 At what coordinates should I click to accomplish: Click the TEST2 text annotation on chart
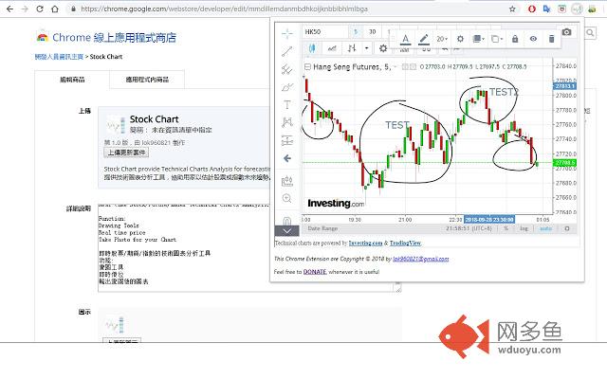point(504,92)
